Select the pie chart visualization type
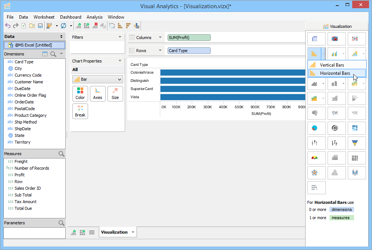The height and width of the screenshot is (250, 372). coord(315,128)
